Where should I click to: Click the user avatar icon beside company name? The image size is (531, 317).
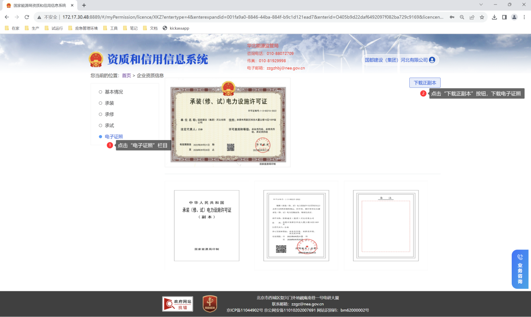(x=432, y=60)
